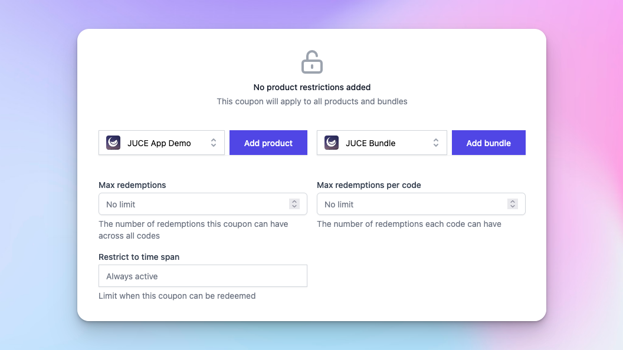This screenshot has height=350, width=623.
Task: Click the JUCE App Demo product logo
Action: coord(113,143)
